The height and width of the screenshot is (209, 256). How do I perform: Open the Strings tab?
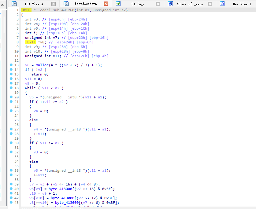[138, 4]
